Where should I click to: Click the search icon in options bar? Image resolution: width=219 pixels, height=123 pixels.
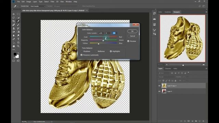(x=200, y=6)
